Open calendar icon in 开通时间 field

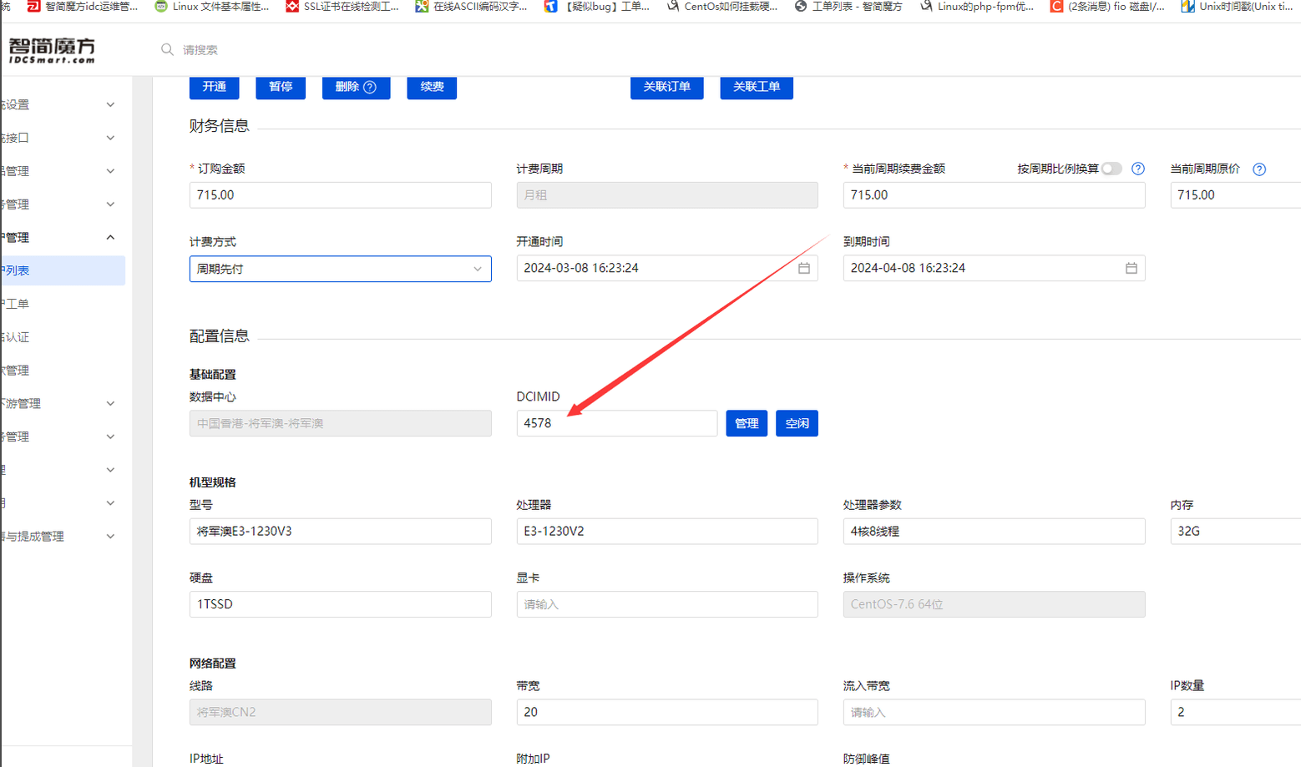[804, 268]
